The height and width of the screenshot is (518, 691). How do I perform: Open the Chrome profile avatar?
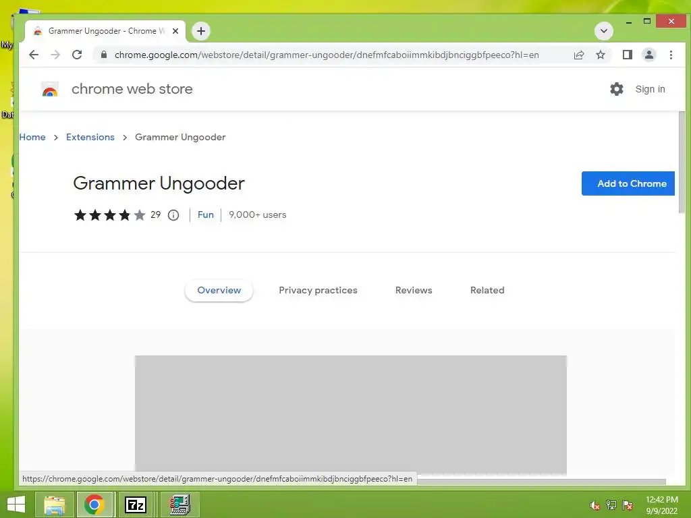pos(648,55)
